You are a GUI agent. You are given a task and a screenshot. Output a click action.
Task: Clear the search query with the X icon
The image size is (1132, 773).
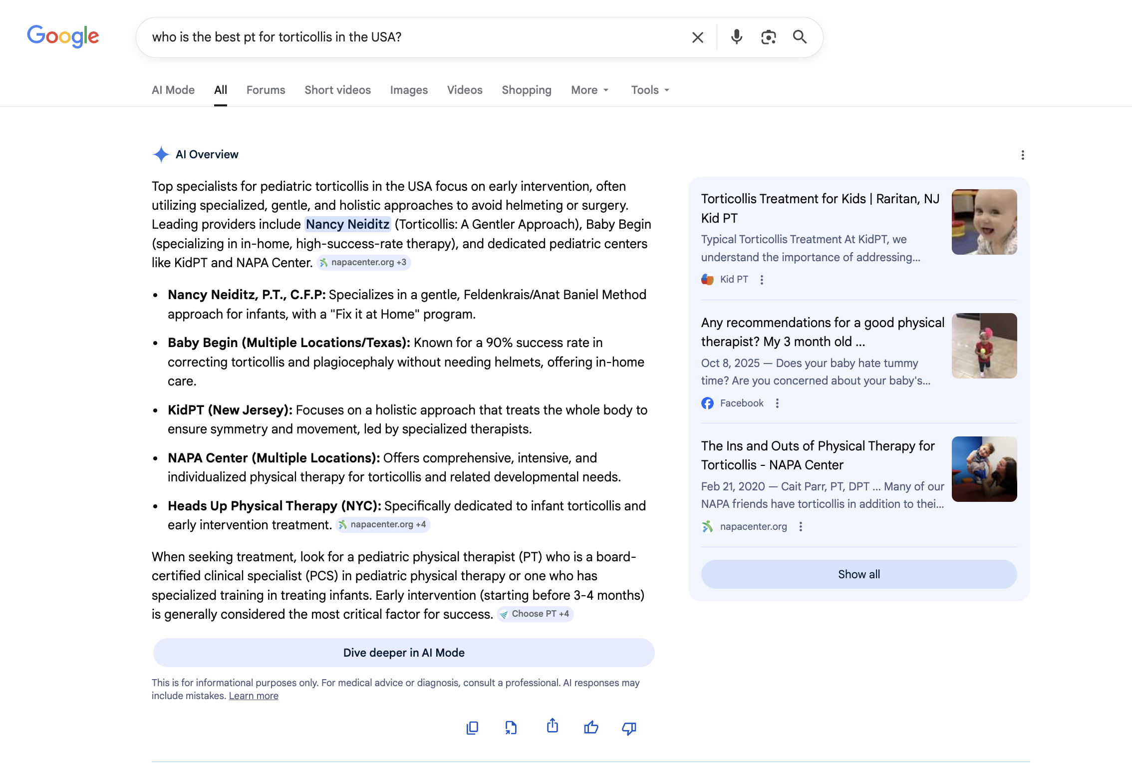(698, 37)
